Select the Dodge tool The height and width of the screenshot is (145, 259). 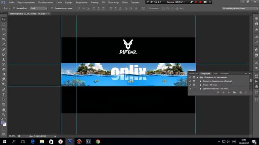pyautogui.click(x=4, y=84)
